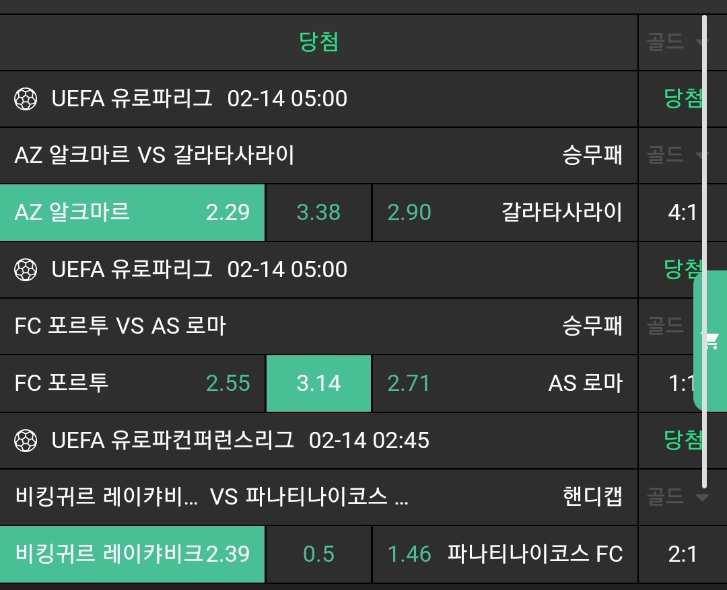727x590 pixels.
Task: Select draw odds 3.38
Action: click(x=318, y=213)
